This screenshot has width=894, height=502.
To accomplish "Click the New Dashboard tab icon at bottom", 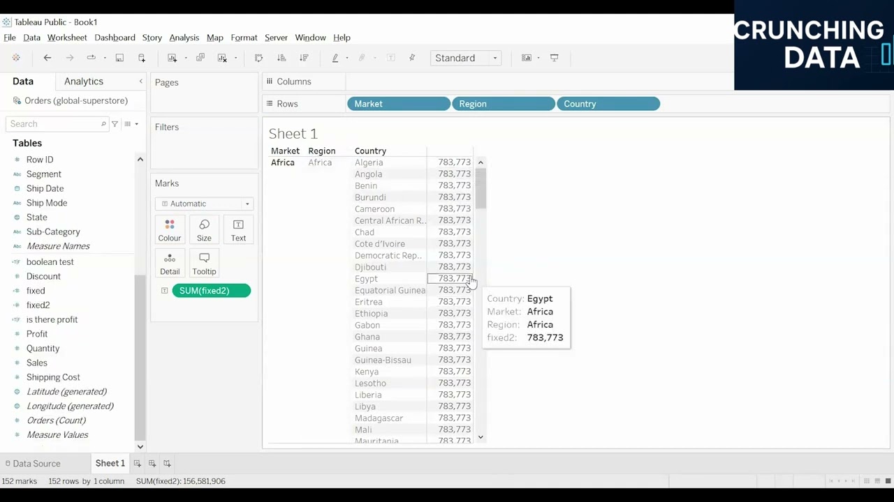I will tap(152, 463).
